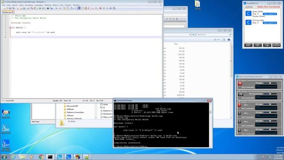The image size is (284, 160).
Task: Click the Size column header in Explorer
Action: click(176, 44)
